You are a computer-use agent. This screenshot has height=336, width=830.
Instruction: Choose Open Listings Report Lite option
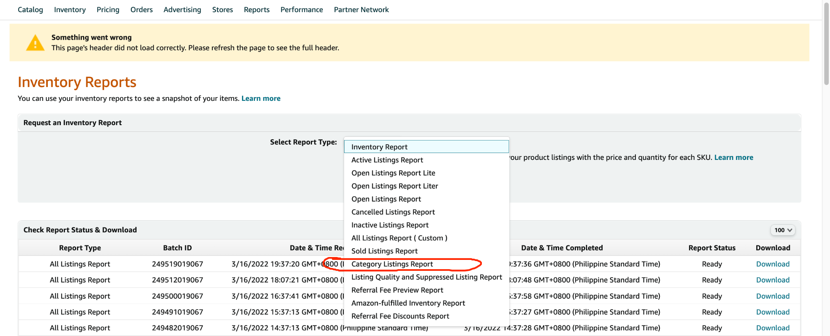(x=393, y=173)
